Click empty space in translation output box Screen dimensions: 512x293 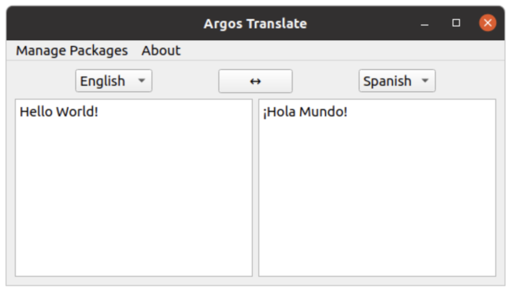click(377, 199)
